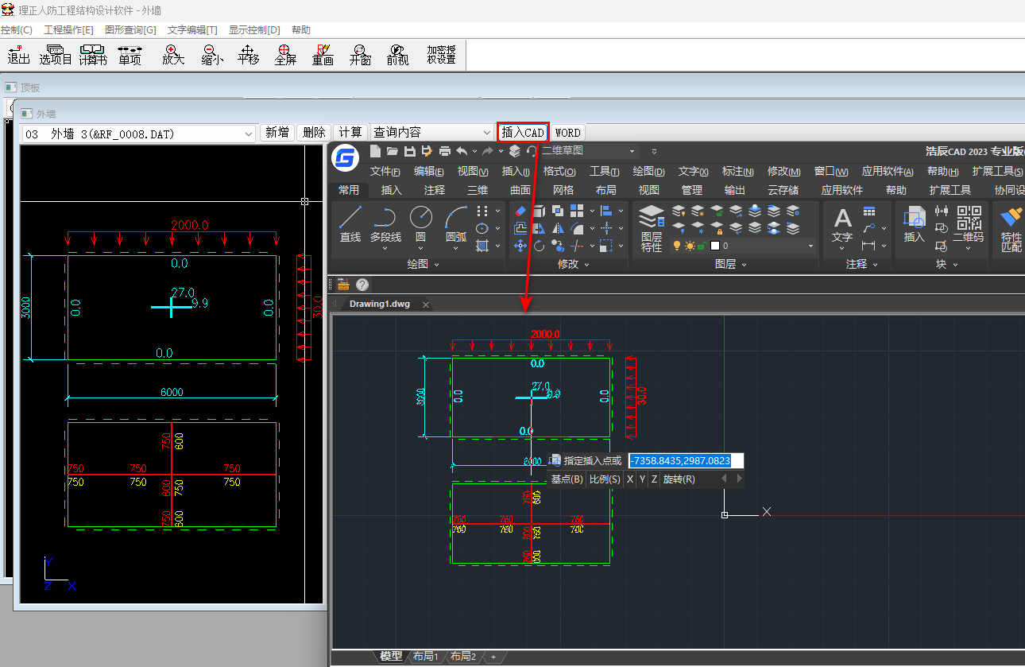Click the 重画 redraw toolbar icon
This screenshot has width=1025, height=667.
[x=323, y=54]
